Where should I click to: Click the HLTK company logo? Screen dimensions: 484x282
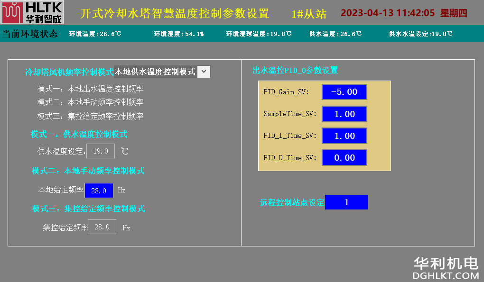point(32,13)
